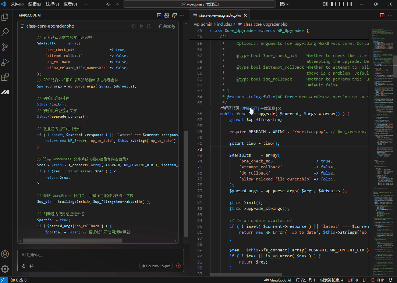Click the chat panel vertical scrollbar
397x283 pixels.
(x=186, y=184)
